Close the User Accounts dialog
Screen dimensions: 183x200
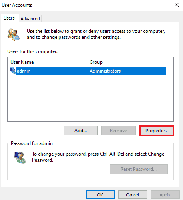click(x=177, y=5)
